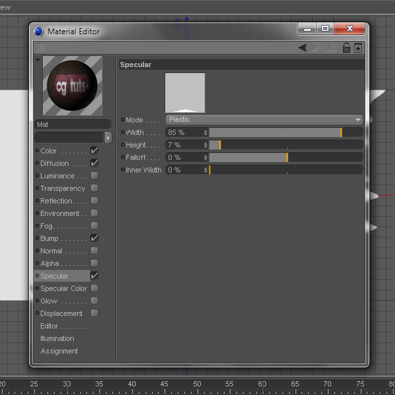Viewport: 395px width, 395px height.
Task: Enable the Fog channel checkbox
Action: tap(94, 225)
